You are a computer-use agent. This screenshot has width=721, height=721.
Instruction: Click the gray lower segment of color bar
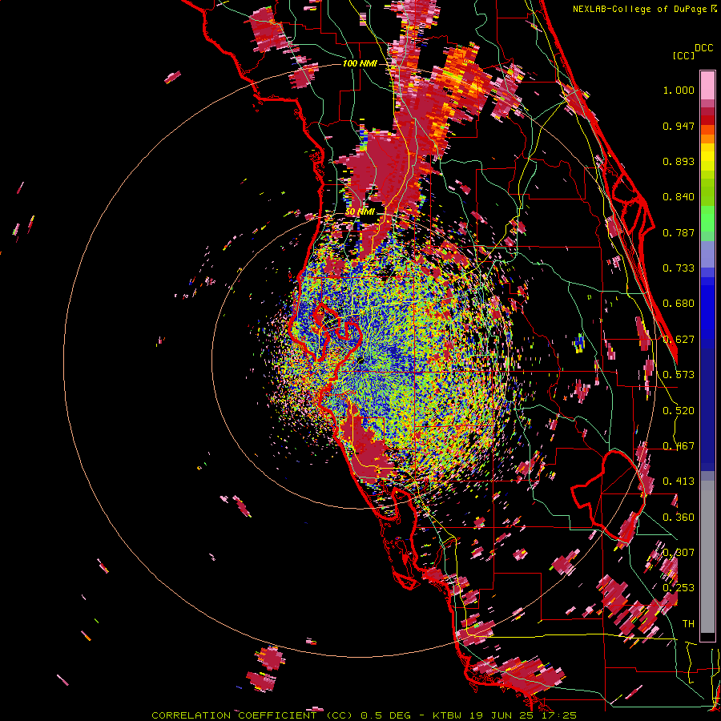707,557
